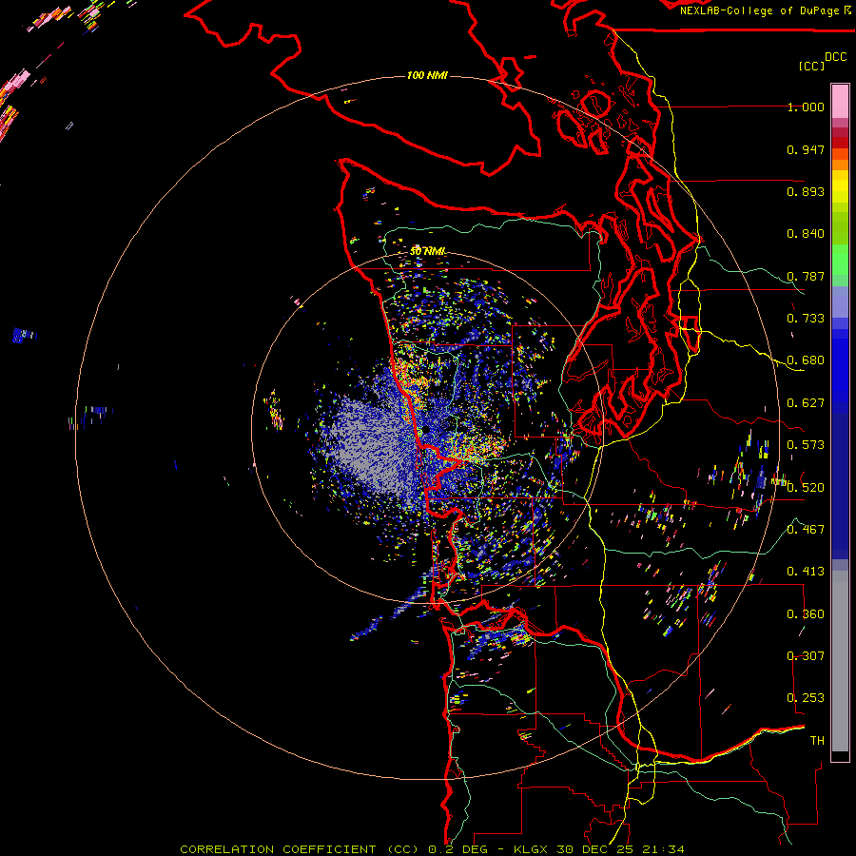The image size is (856, 856).
Task: Click the 0.787 scale value
Action: coord(806,276)
